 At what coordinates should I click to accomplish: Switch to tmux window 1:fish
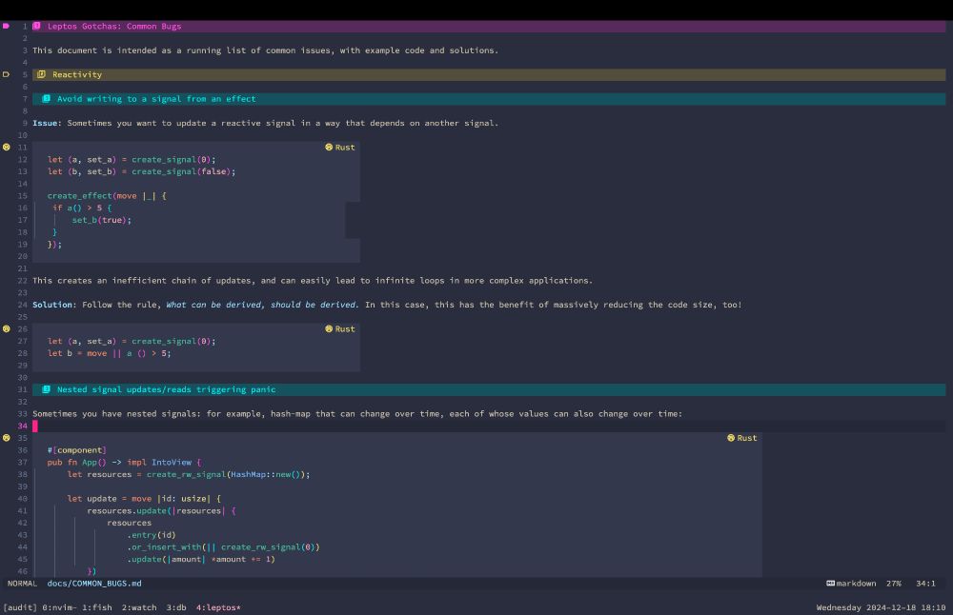click(x=96, y=607)
